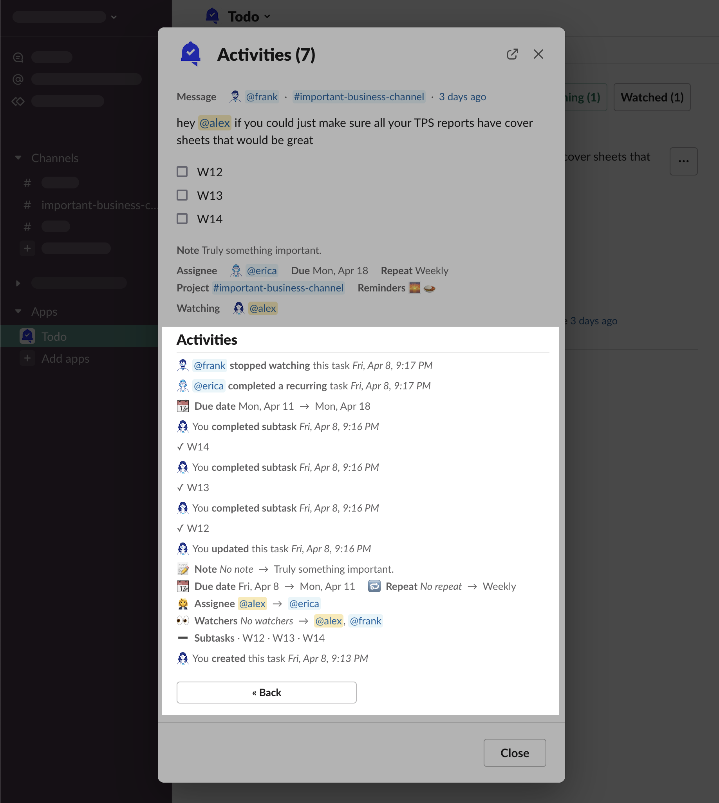Click erica's avatar beside Assignee field

tap(236, 271)
